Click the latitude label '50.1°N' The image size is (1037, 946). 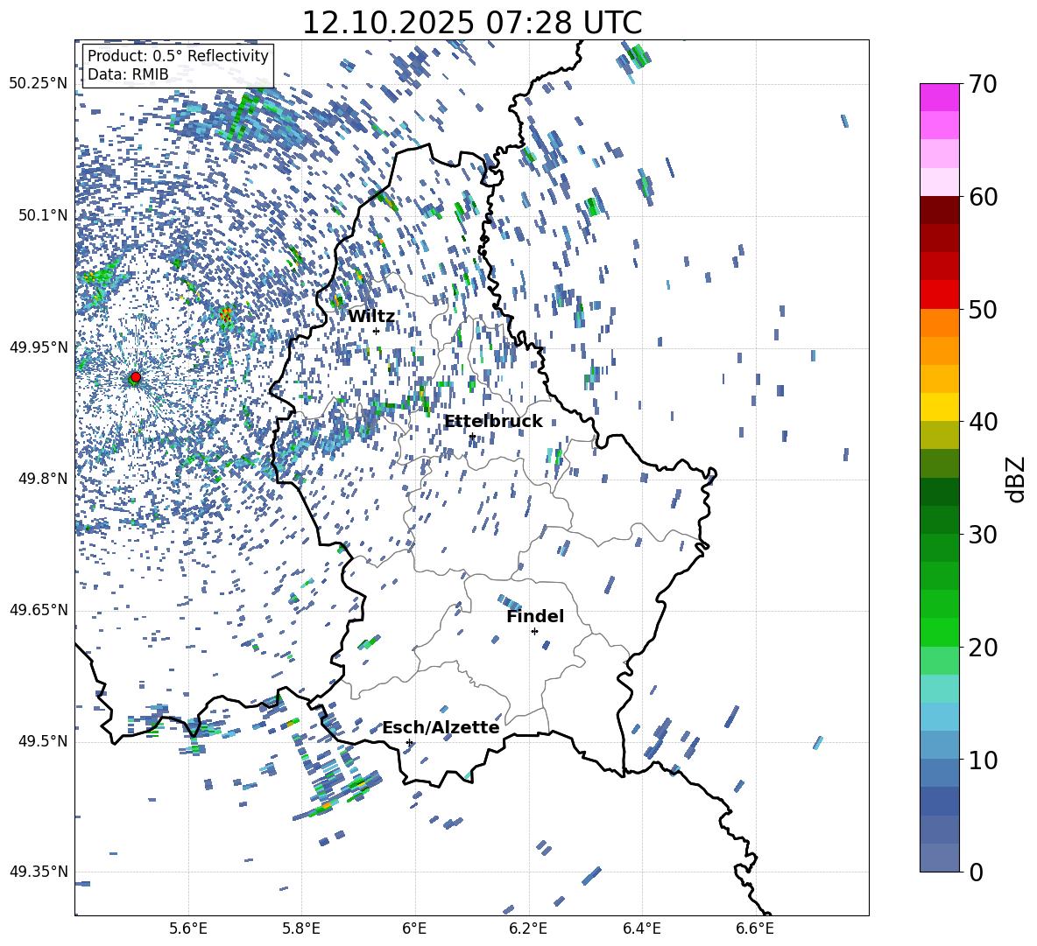(x=42, y=215)
